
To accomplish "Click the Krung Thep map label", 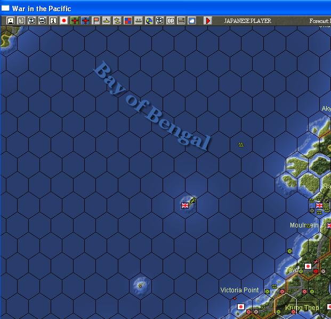I will [302, 308].
